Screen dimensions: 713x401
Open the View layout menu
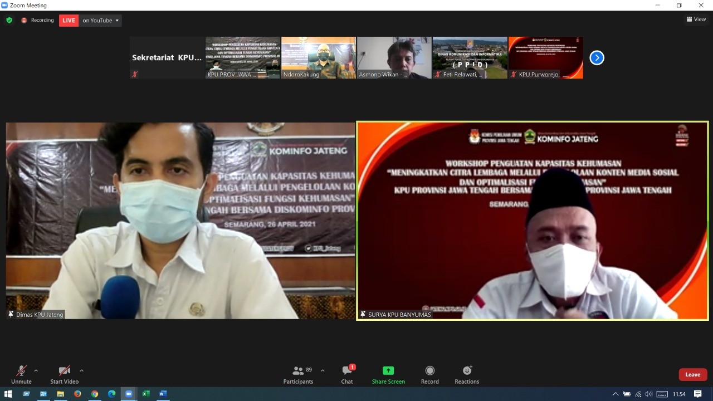click(696, 19)
